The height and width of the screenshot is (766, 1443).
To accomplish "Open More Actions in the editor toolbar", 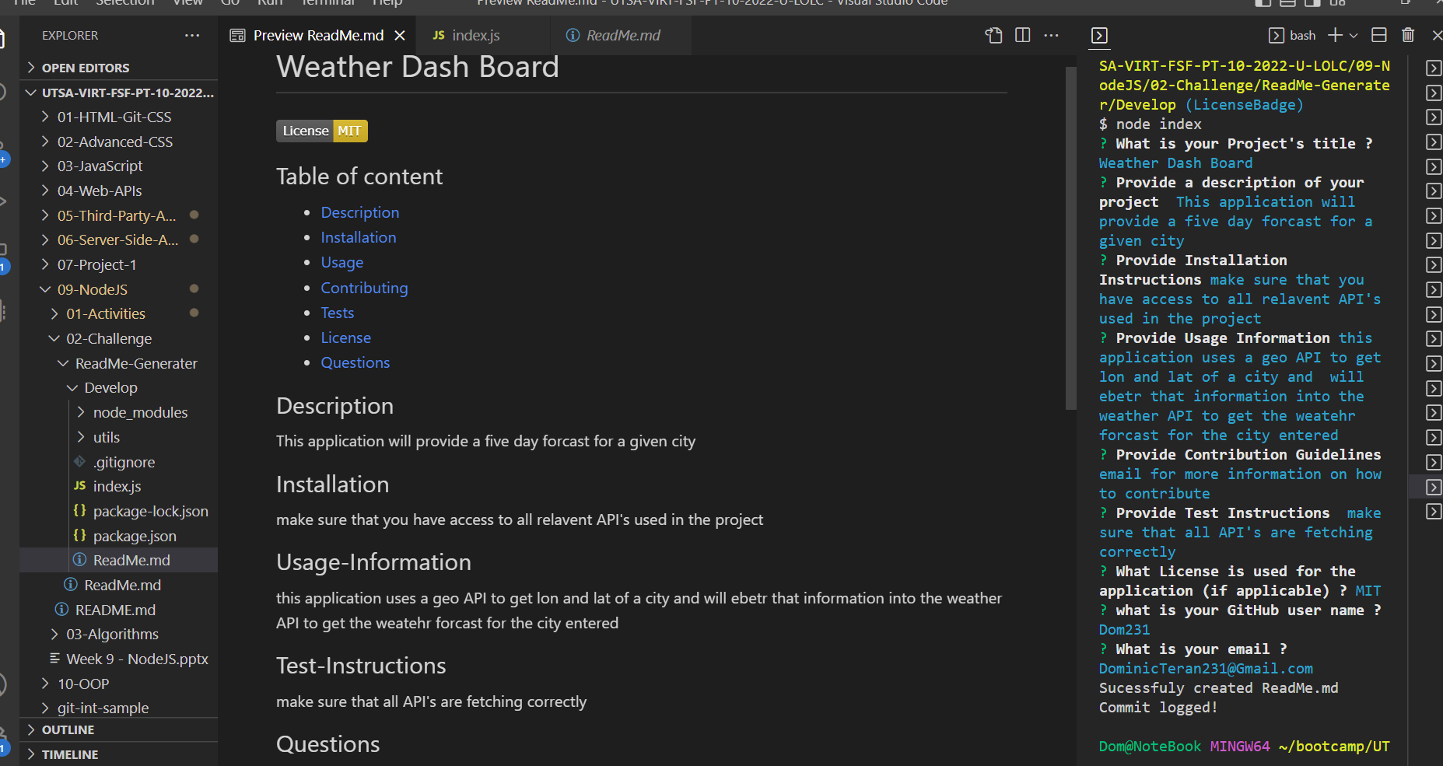I will (1052, 35).
